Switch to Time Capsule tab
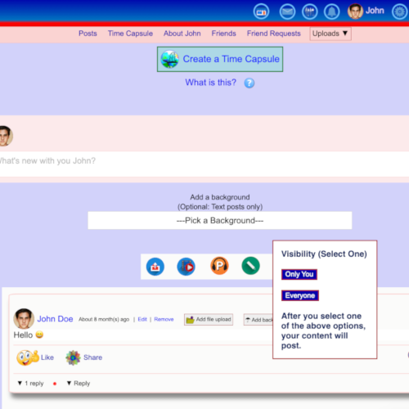The height and width of the screenshot is (409, 409). (x=130, y=34)
